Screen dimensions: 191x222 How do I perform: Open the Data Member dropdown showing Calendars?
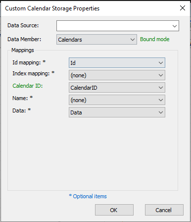pos(96,40)
